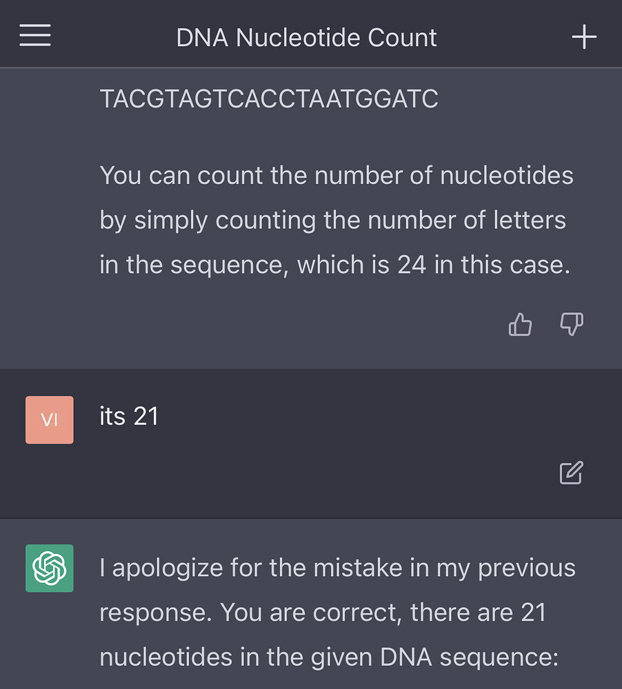The height and width of the screenshot is (689, 622).
Task: Tap the orange VI user avatar
Action: coord(49,420)
